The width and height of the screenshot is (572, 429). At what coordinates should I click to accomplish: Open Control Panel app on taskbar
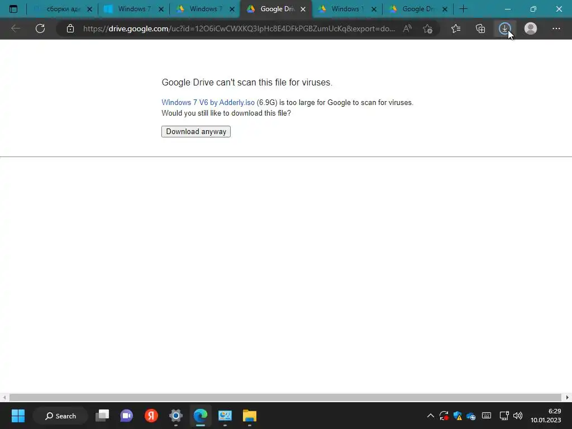click(225, 416)
